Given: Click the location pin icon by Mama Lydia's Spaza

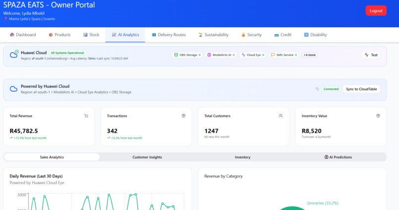Looking at the screenshot, I should (5, 19).
